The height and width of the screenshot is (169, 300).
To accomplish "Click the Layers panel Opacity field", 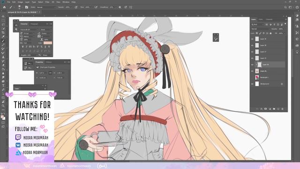I will tap(281, 29).
